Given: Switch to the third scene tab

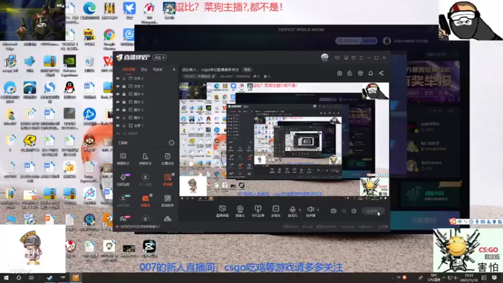Looking at the screenshot, I should point(158,69).
